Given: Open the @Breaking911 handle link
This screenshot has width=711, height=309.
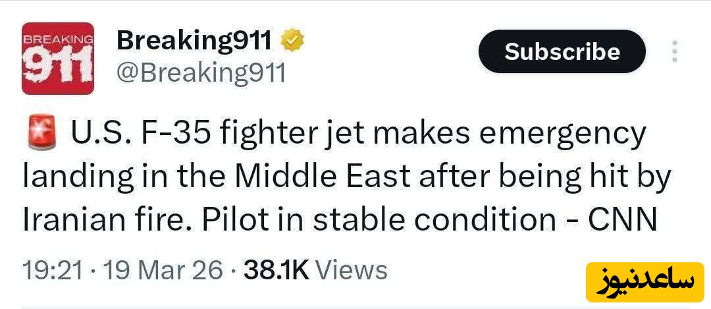Looking at the screenshot, I should point(201,72).
